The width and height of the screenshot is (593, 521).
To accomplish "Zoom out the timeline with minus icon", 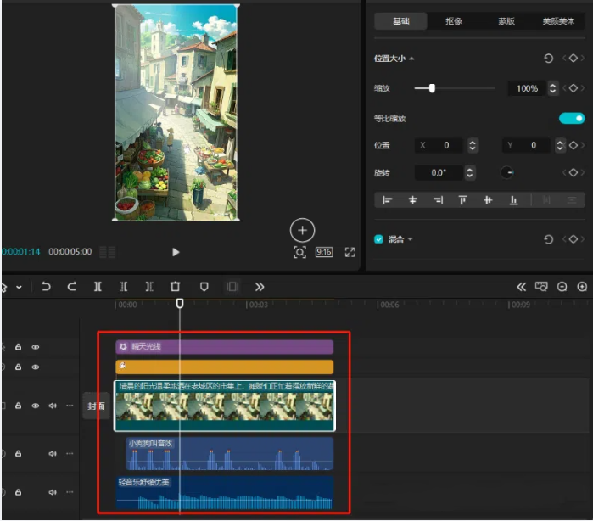I will (562, 287).
